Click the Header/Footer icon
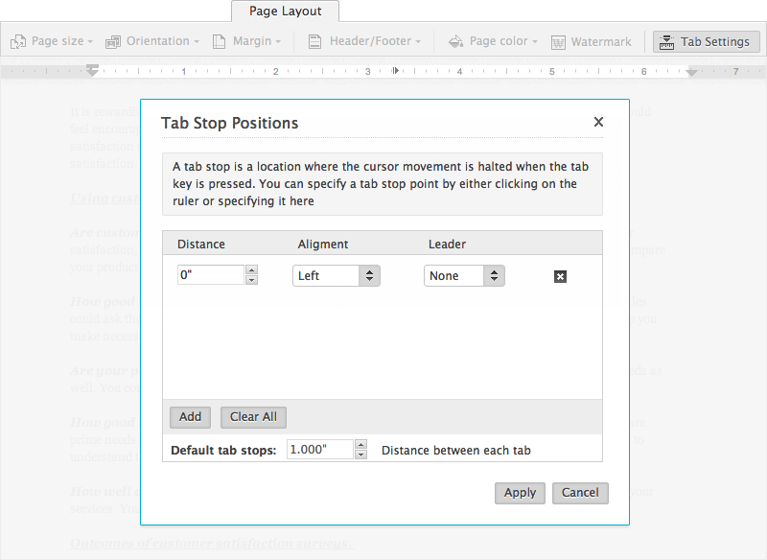 [315, 41]
